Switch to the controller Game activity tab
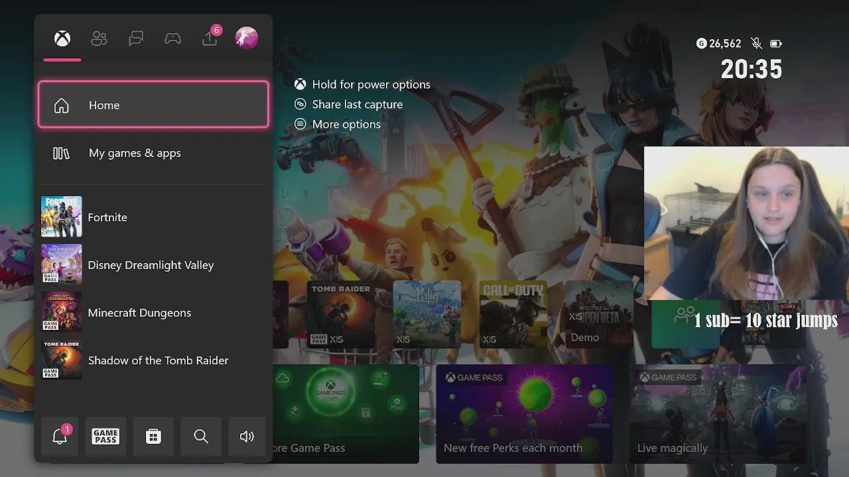This screenshot has height=477, width=849. 173,38
